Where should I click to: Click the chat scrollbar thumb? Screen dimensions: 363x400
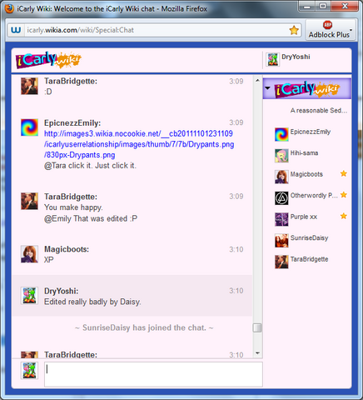[x=257, y=327]
